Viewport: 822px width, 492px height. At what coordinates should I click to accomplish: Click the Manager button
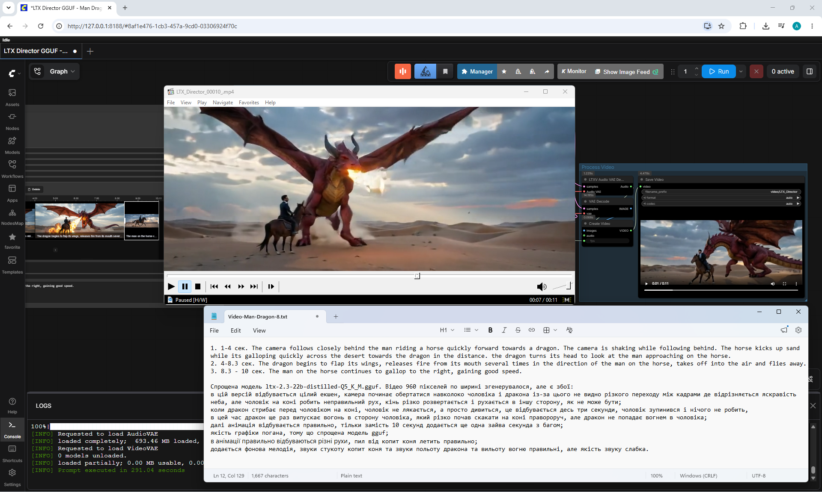tap(477, 71)
